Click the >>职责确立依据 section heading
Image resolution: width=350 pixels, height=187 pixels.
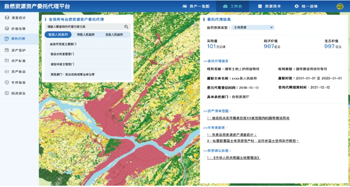217,151
